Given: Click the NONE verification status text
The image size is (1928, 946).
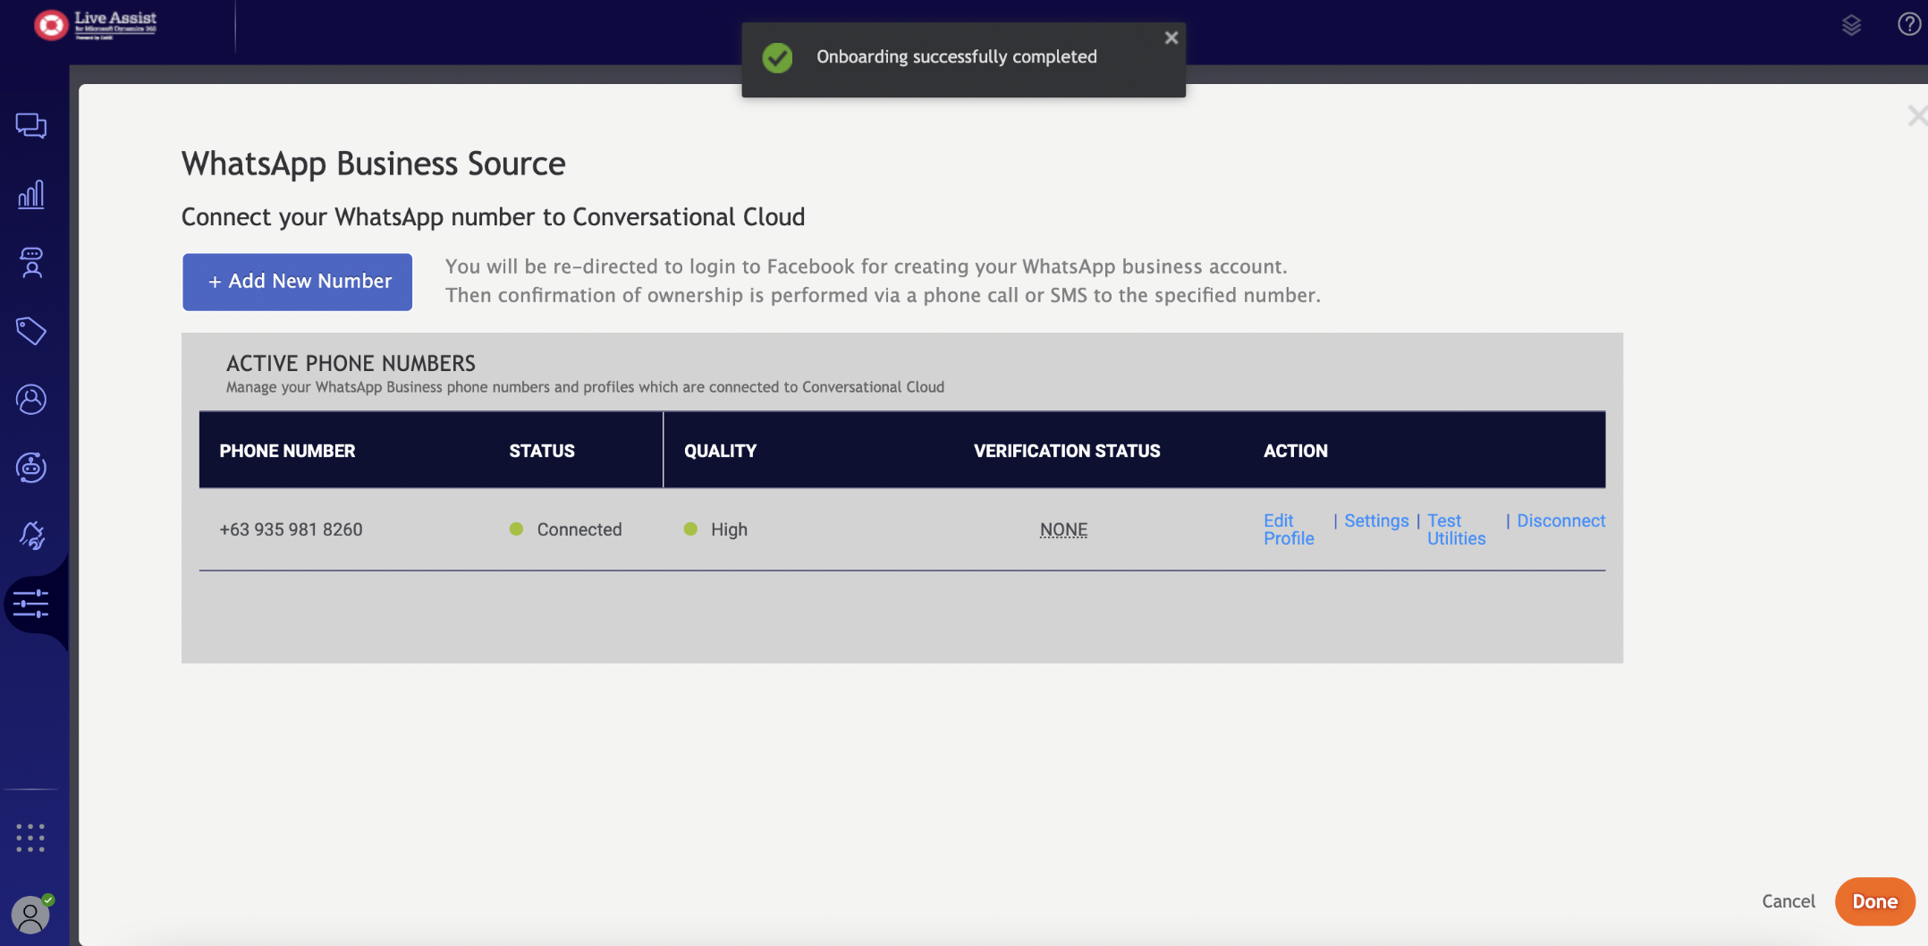Looking at the screenshot, I should (x=1063, y=529).
